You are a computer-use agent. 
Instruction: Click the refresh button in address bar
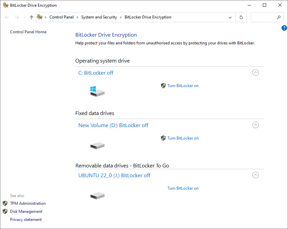coord(241,17)
